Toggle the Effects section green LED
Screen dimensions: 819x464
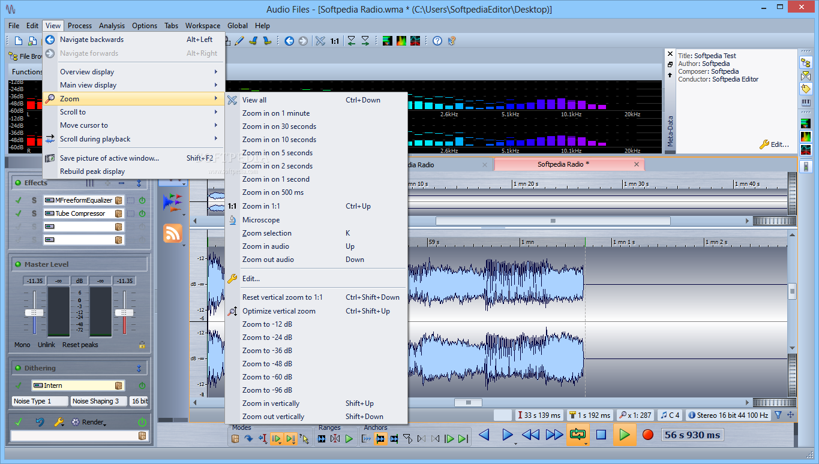[18, 183]
